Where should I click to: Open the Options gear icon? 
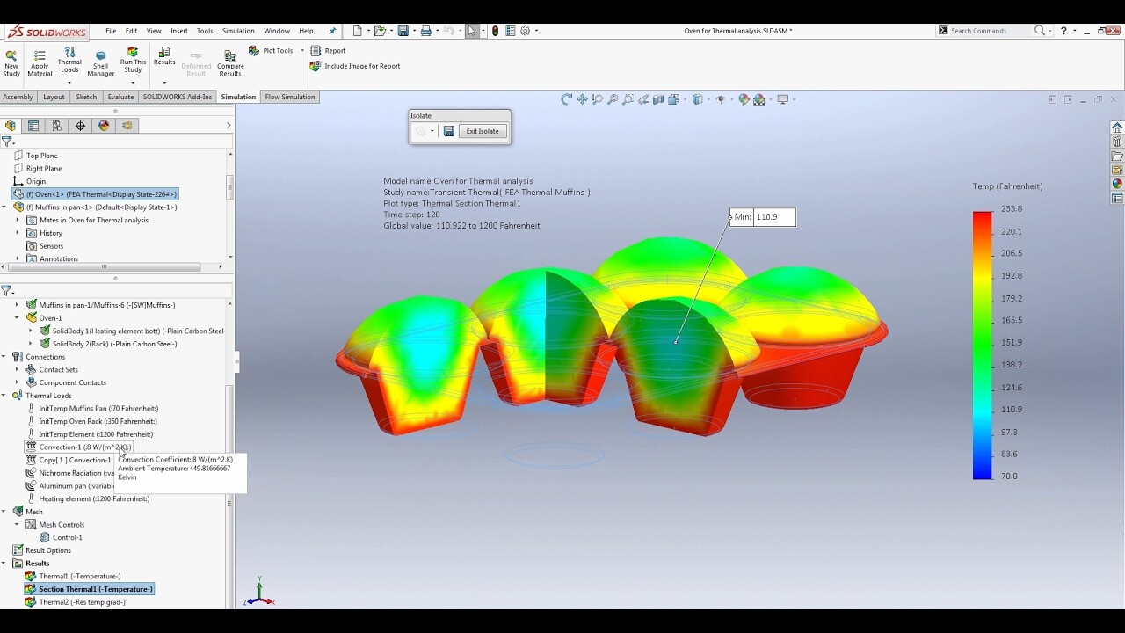(x=526, y=31)
